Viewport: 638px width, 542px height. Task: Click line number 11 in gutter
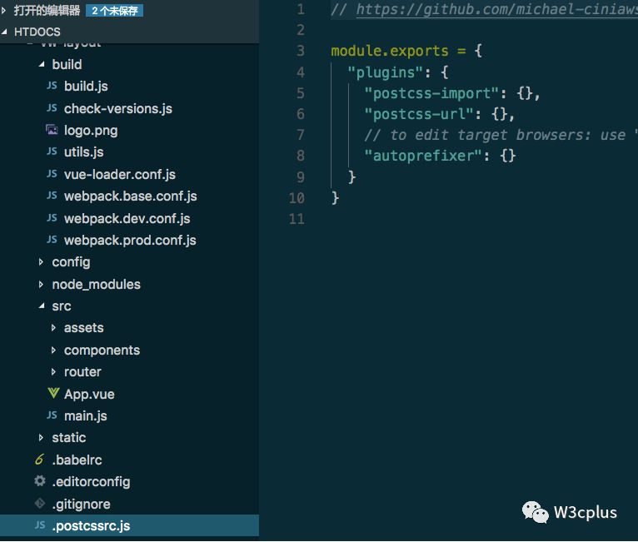(297, 219)
